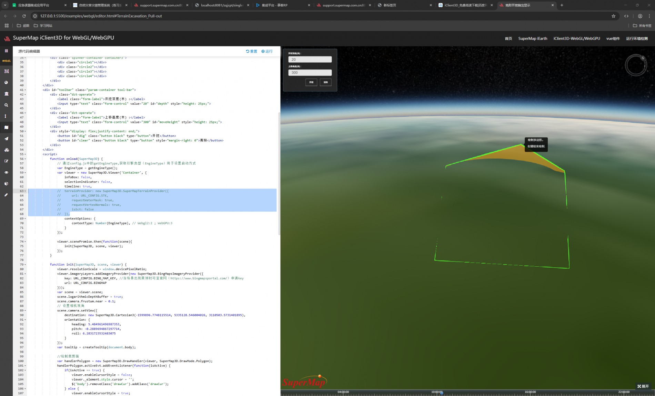Open the globe category in sidebar

(x=6, y=83)
